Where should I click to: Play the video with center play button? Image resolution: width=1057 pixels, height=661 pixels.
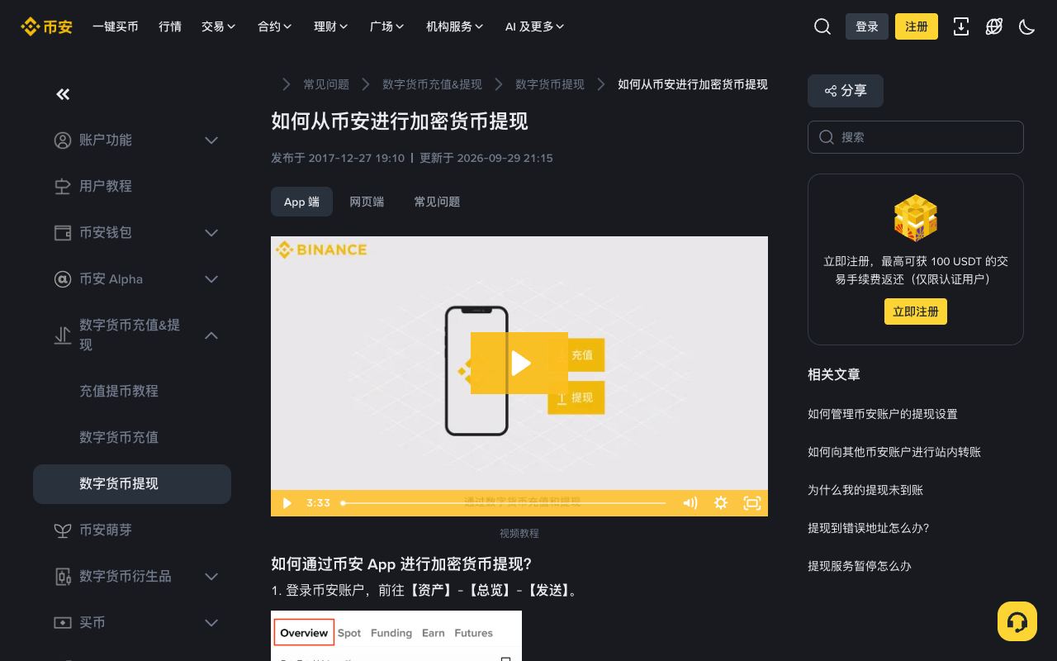pyautogui.click(x=519, y=363)
